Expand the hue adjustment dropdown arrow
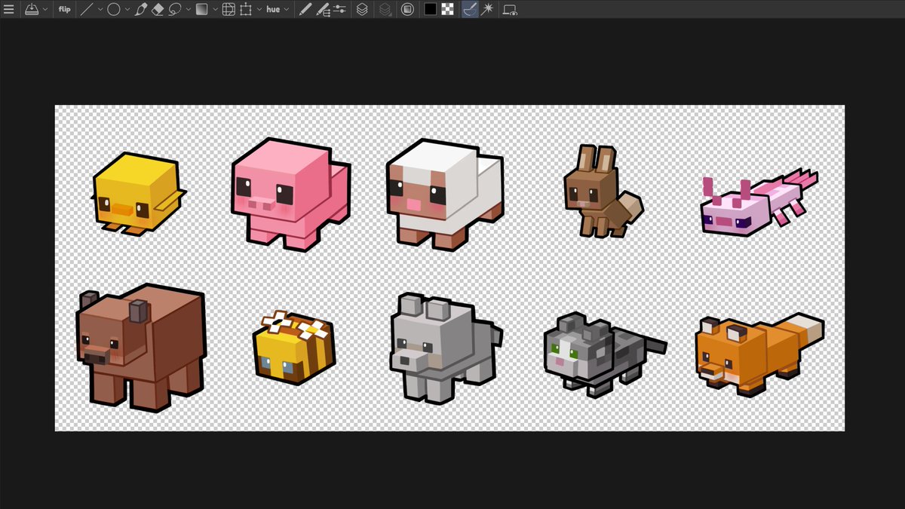Viewport: 905px width, 509px height. 287,10
